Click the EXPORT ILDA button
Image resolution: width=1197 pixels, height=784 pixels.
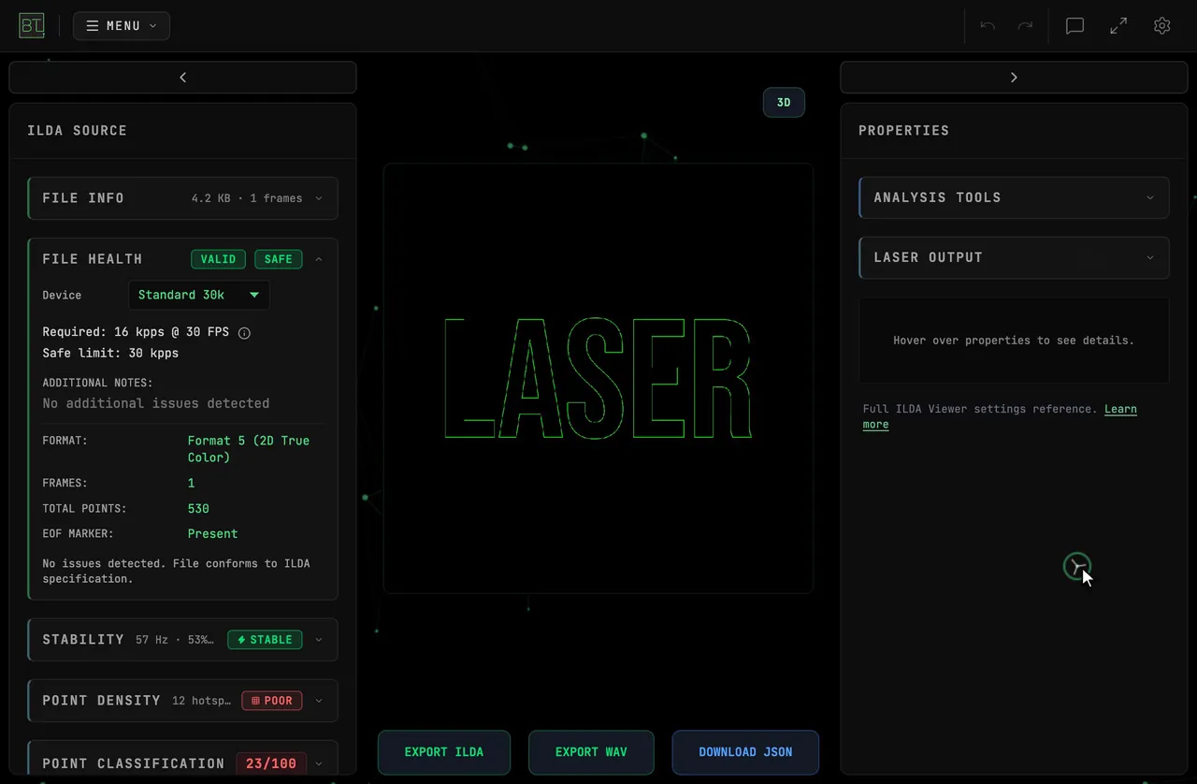(444, 752)
